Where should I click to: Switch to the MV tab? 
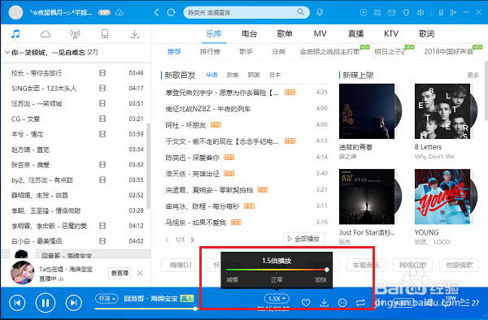click(320, 33)
